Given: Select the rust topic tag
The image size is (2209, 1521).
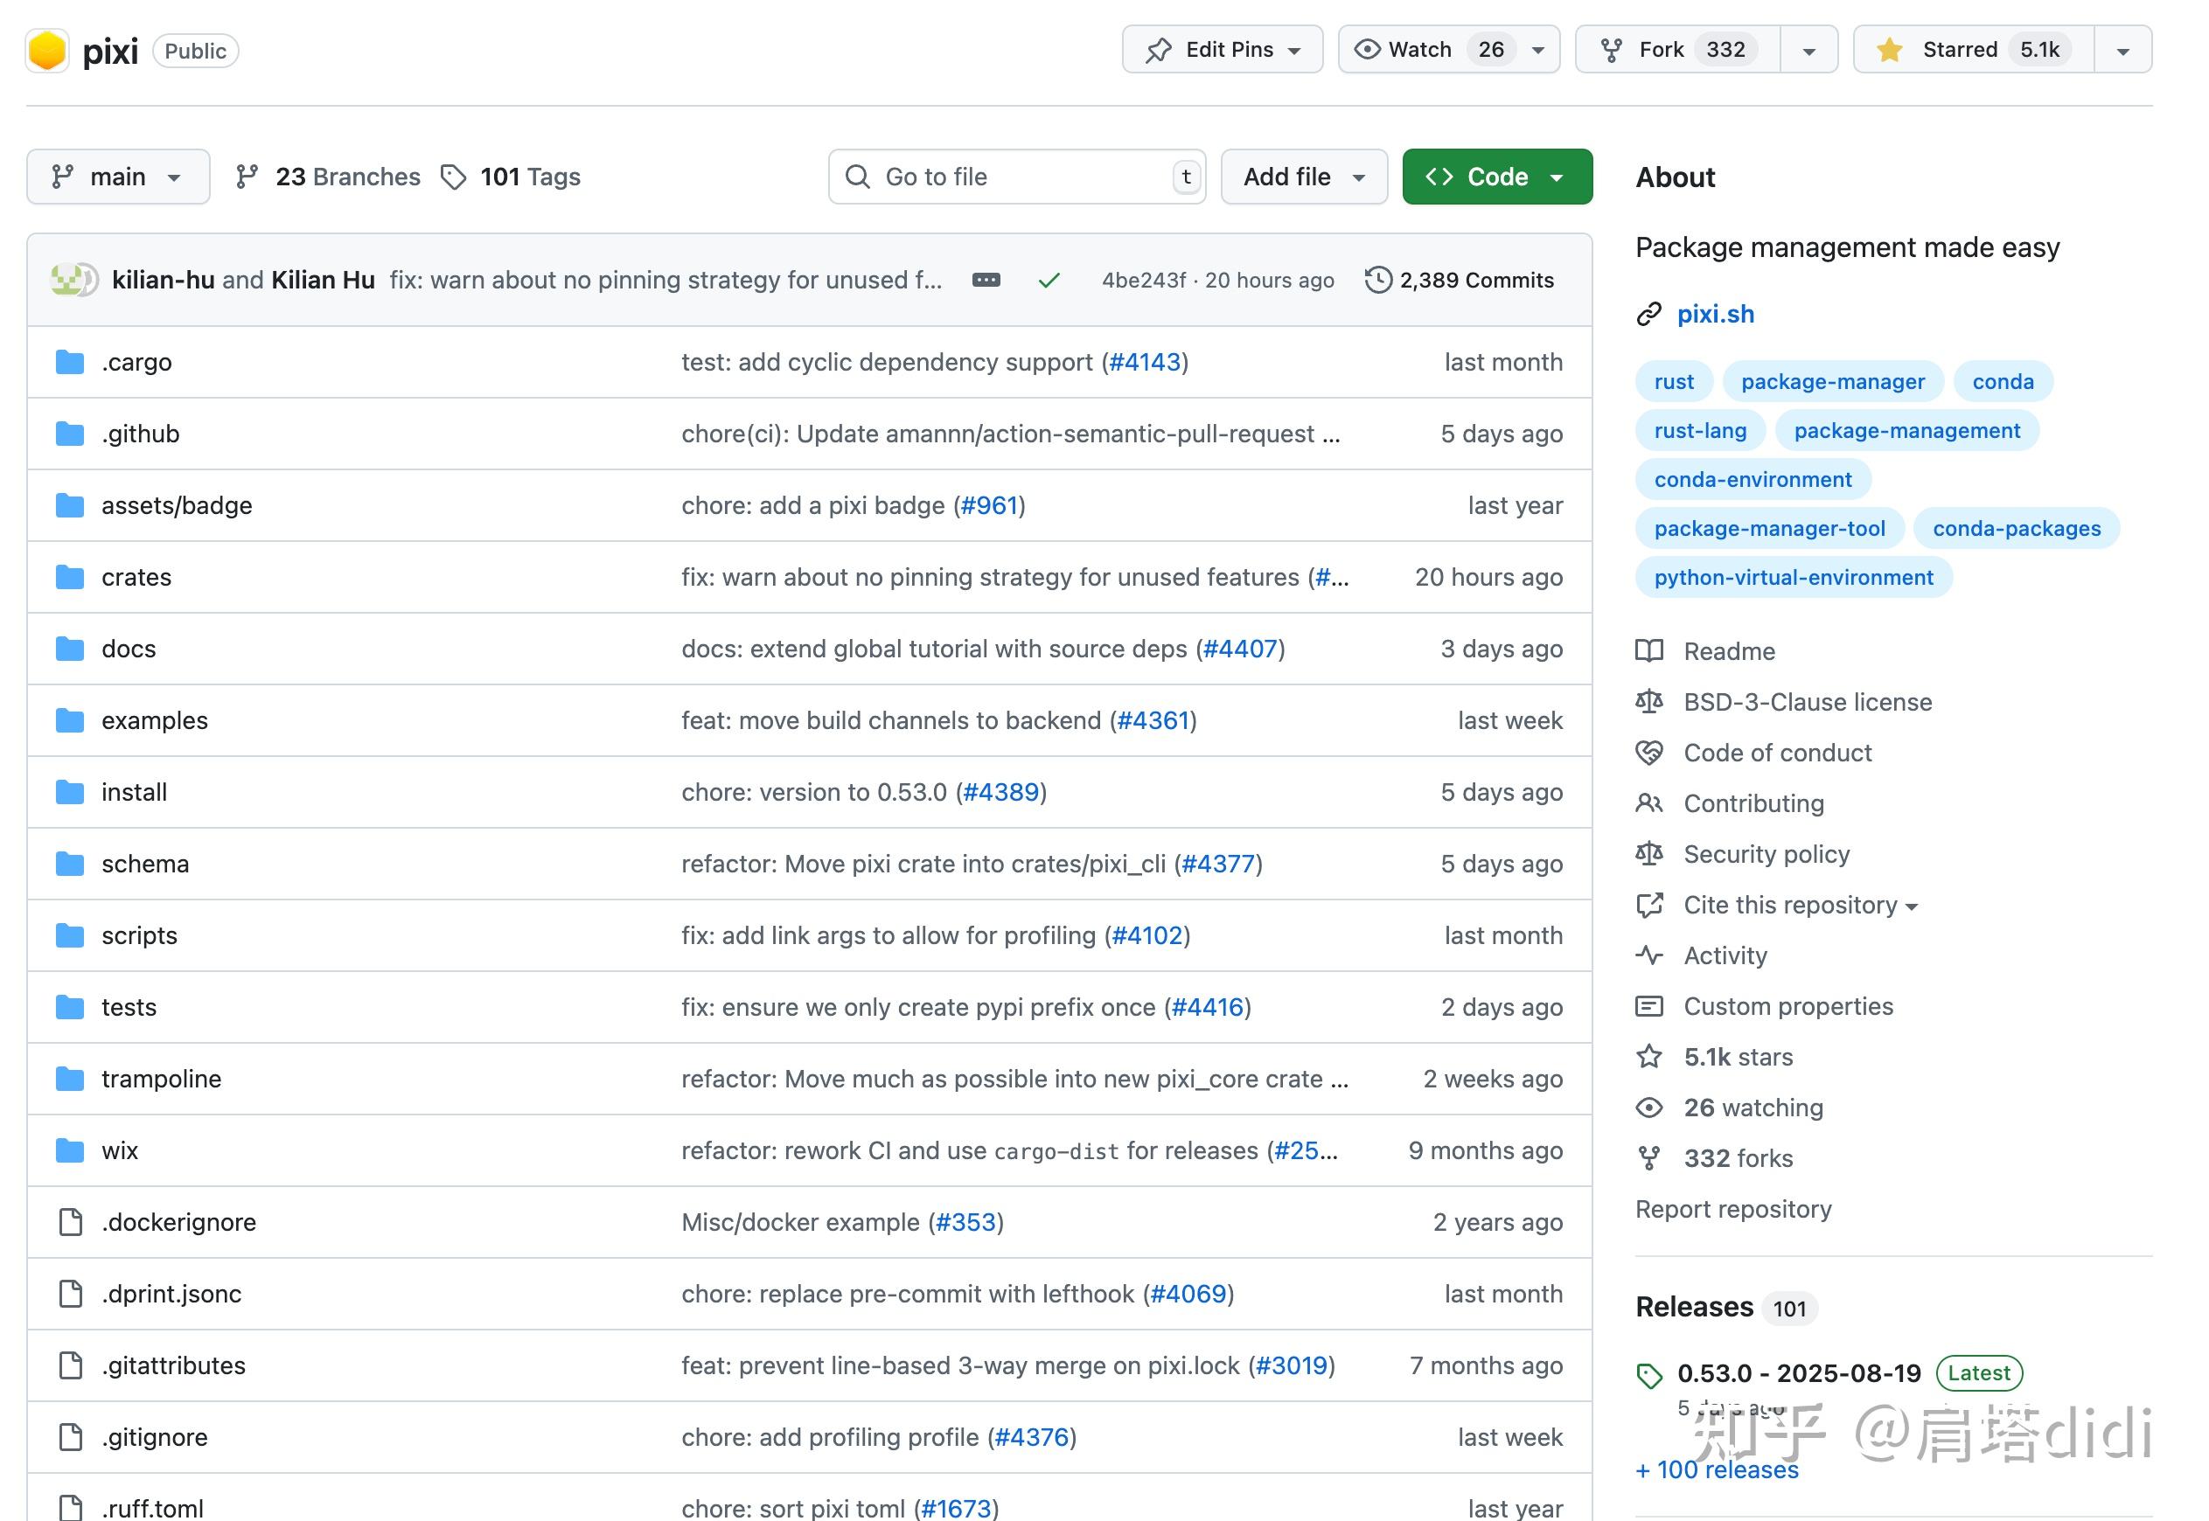Looking at the screenshot, I should 1673,381.
